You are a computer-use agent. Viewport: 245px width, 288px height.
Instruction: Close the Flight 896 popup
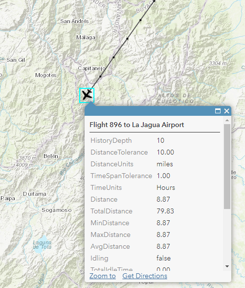227,111
